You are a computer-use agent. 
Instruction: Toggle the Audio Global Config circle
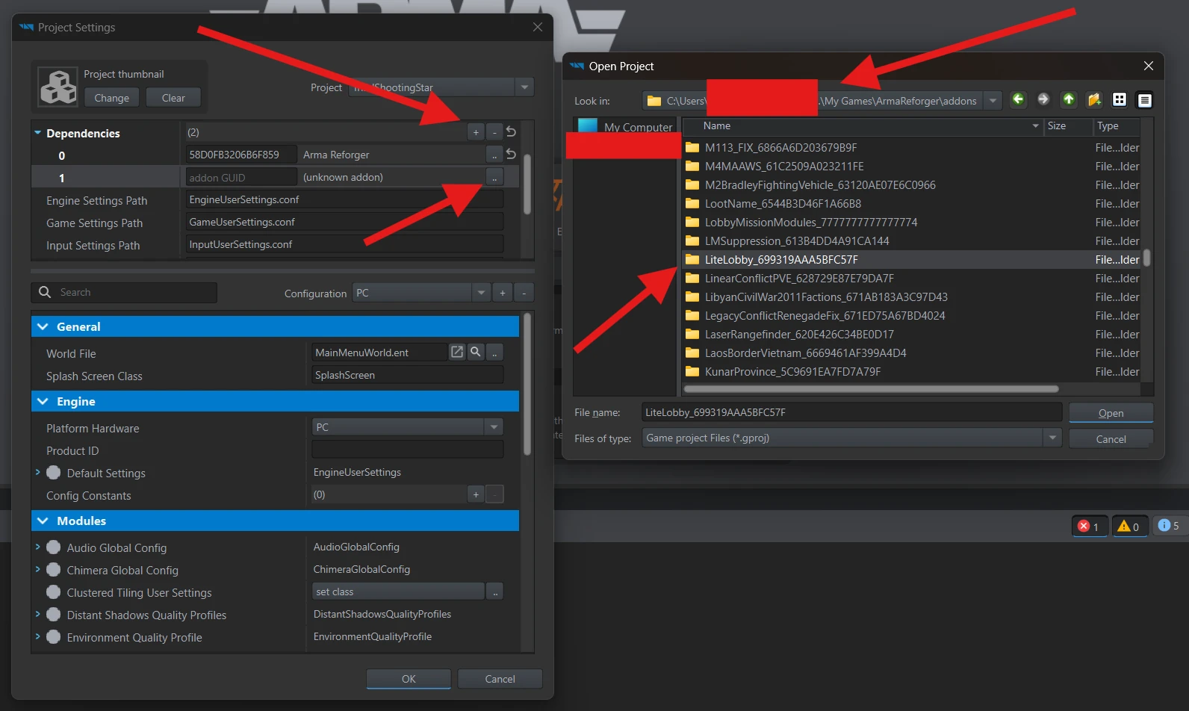tap(54, 547)
